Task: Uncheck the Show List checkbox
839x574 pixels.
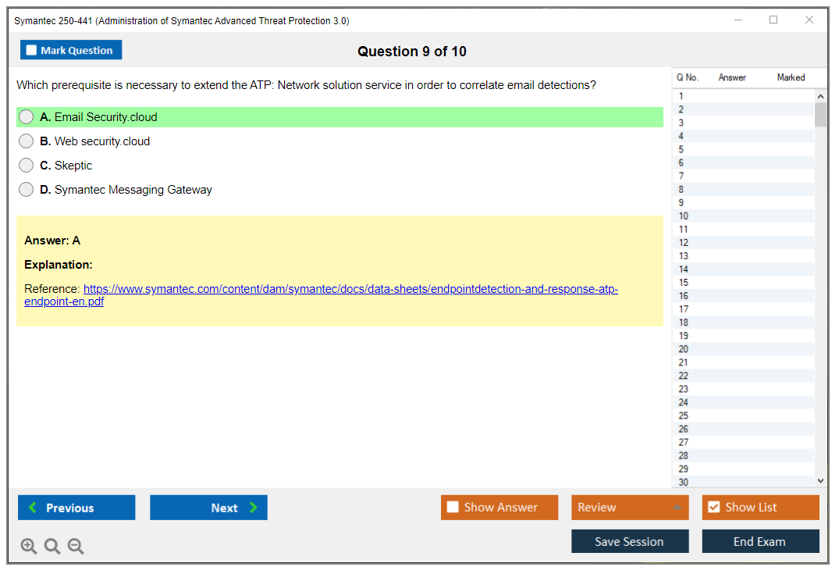Action: coord(713,508)
